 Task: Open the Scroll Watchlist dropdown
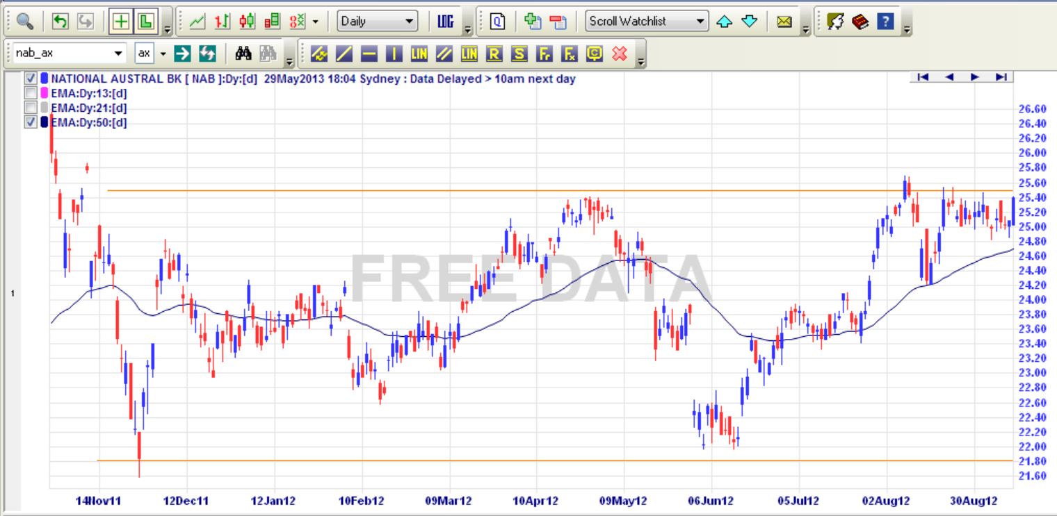(647, 22)
